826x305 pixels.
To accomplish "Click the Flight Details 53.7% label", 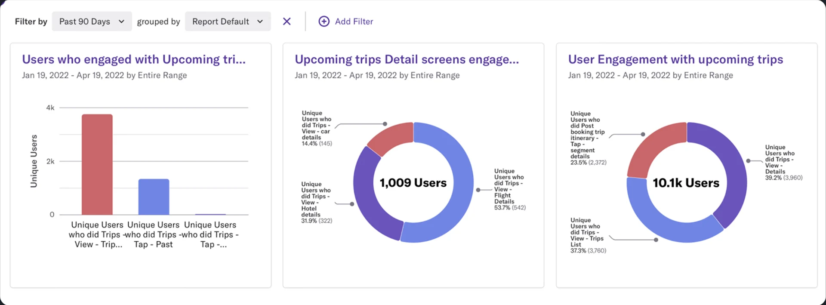I will [x=509, y=189].
